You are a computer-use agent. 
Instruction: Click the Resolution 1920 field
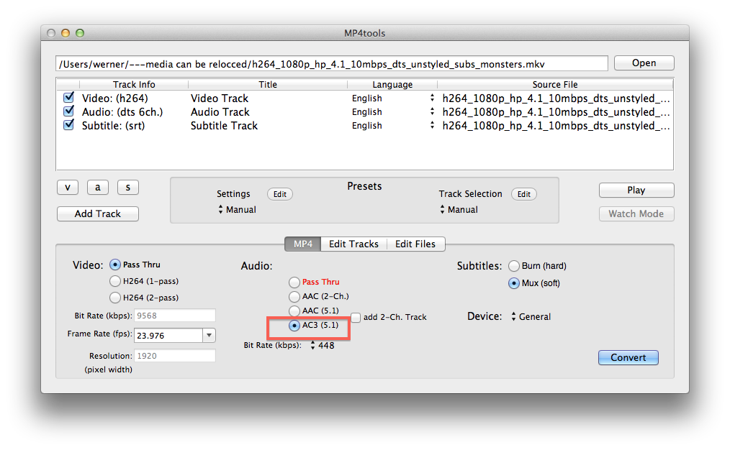click(x=175, y=356)
